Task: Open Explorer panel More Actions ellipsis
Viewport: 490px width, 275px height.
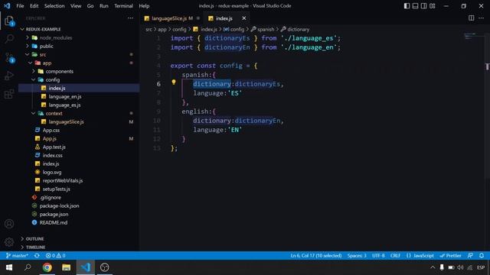Action: (x=130, y=18)
